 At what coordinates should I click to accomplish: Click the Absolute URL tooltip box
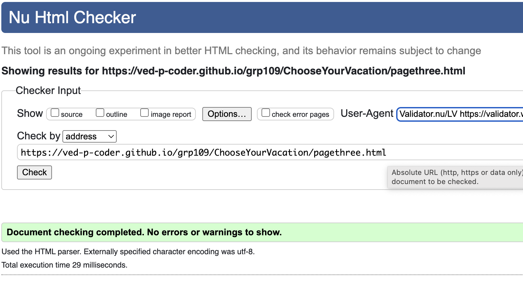coord(455,177)
